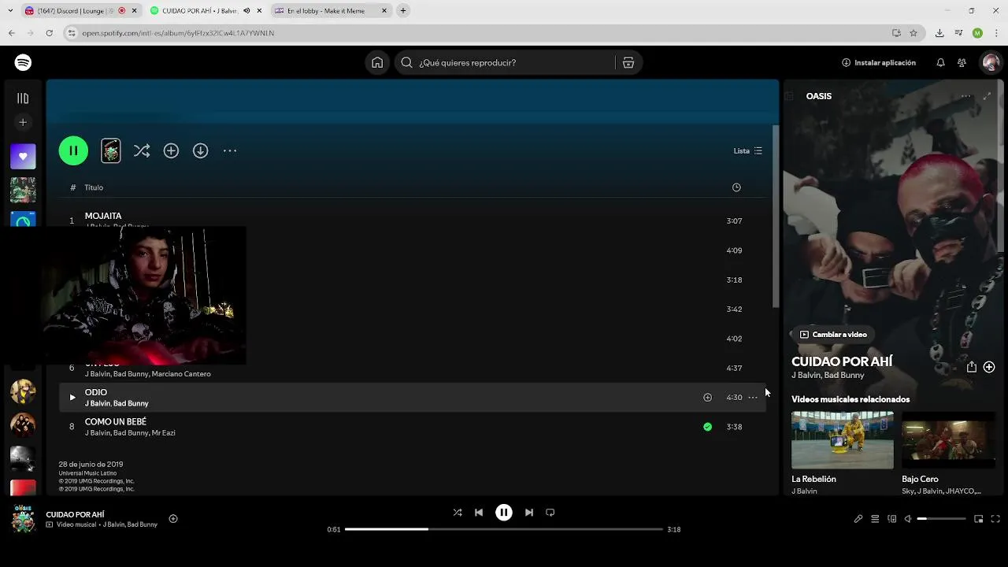Open album cover preview thumbnail
Screen dimensions: 1008x567
111,150
